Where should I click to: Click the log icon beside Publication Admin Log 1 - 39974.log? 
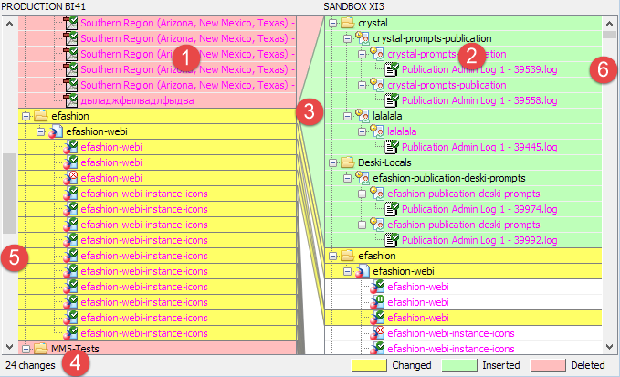tap(392, 209)
